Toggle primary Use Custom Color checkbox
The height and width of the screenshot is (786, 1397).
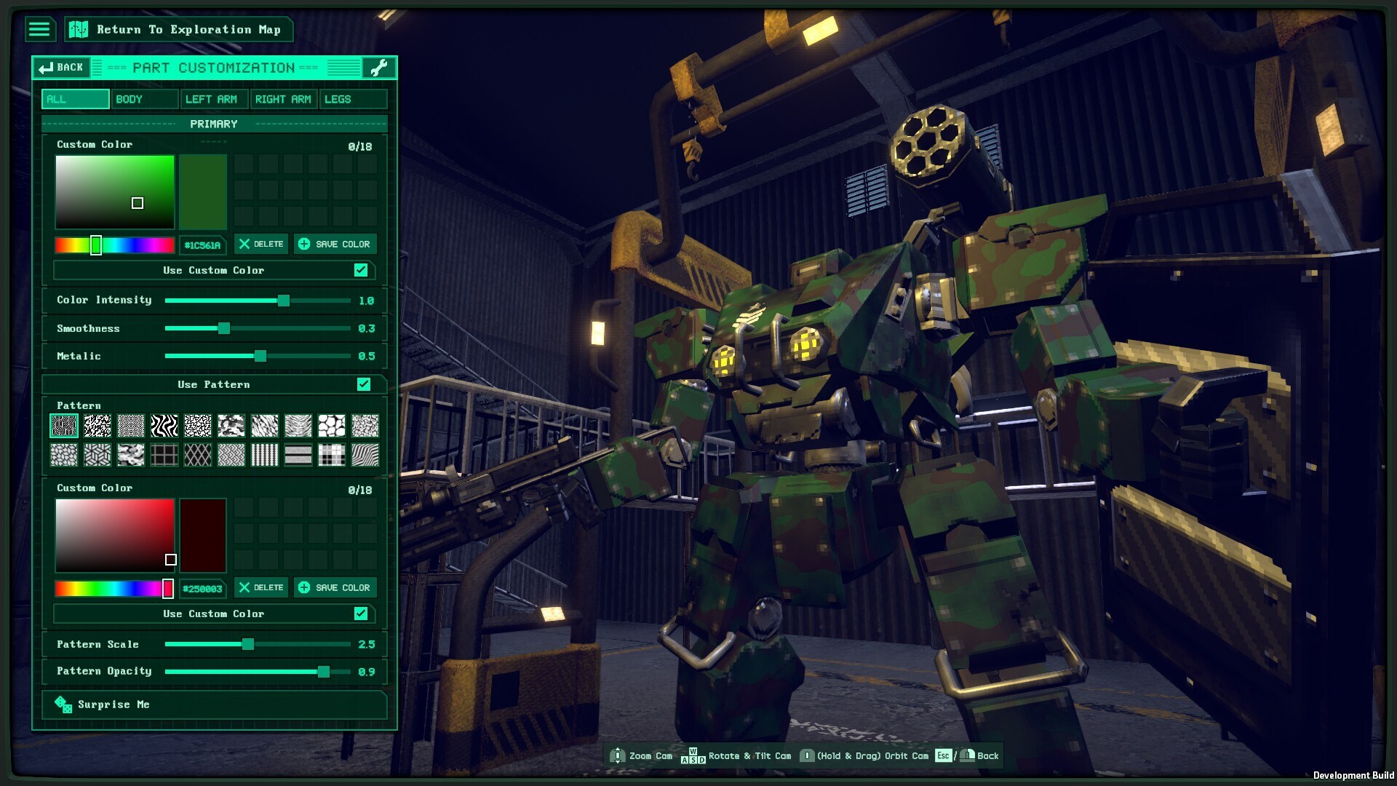361,270
